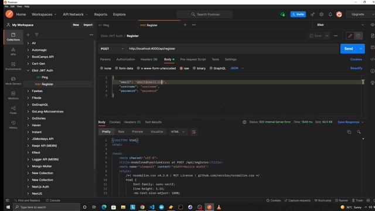Click the Search Postman field
The height and width of the screenshot is (211, 375).
point(204,14)
